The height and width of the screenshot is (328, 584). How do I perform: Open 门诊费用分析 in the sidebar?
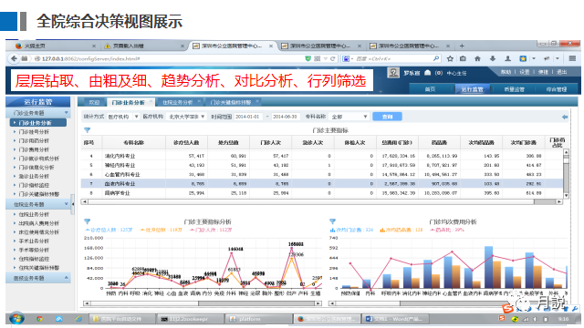(x=34, y=149)
